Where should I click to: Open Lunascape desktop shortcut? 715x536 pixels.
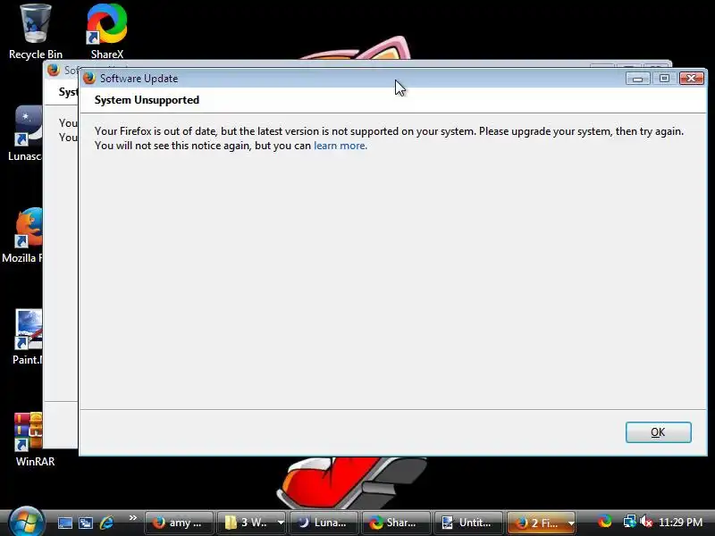(x=25, y=133)
